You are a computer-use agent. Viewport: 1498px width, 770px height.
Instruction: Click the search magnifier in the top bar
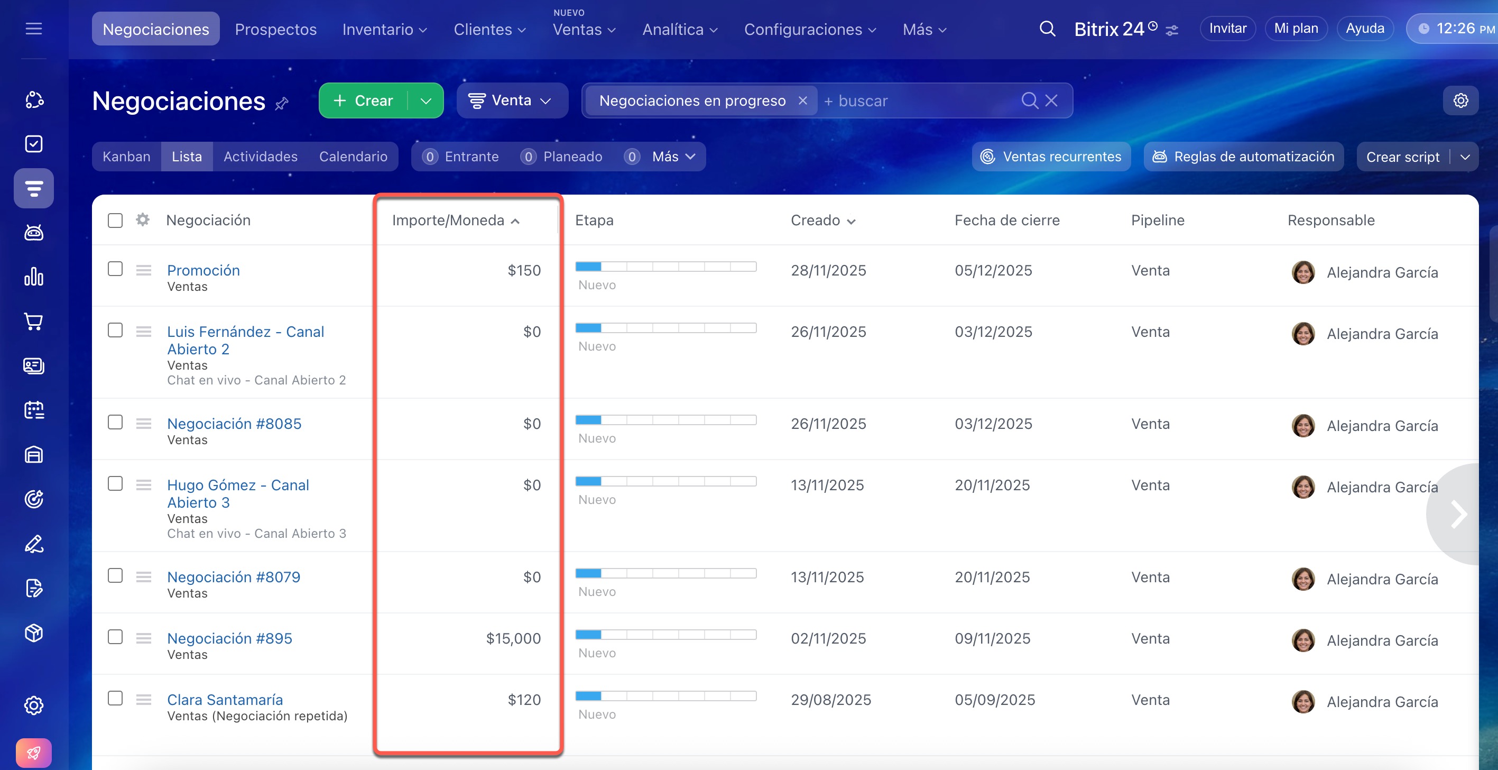click(x=1047, y=29)
